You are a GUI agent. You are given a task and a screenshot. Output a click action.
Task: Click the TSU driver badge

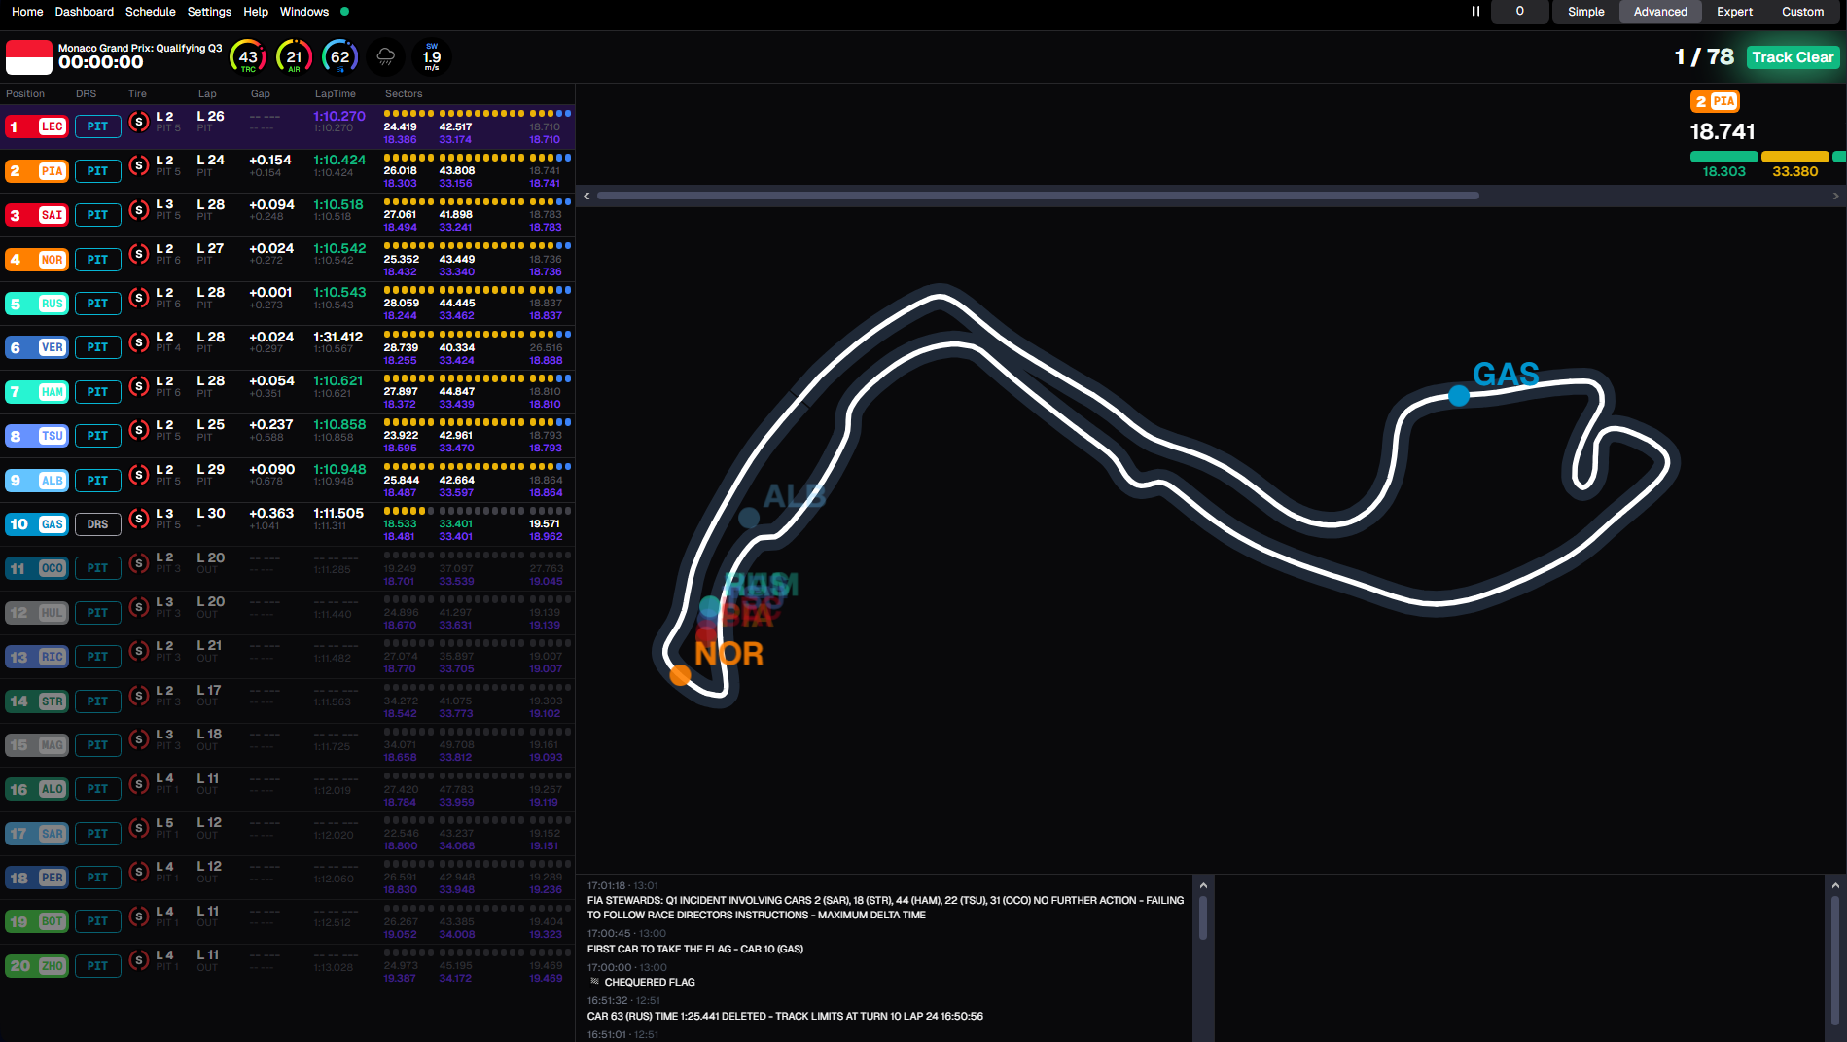[38, 436]
